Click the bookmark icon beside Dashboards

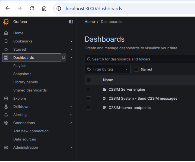point(63,58)
